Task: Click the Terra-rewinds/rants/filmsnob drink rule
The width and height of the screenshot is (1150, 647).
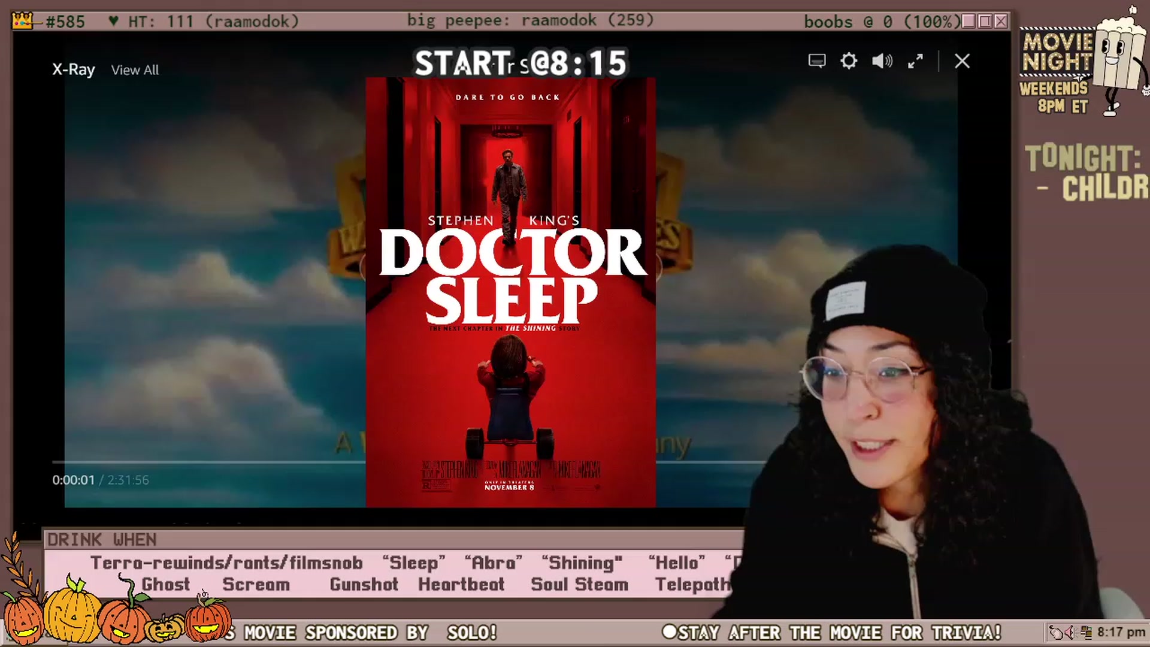Action: point(226,563)
